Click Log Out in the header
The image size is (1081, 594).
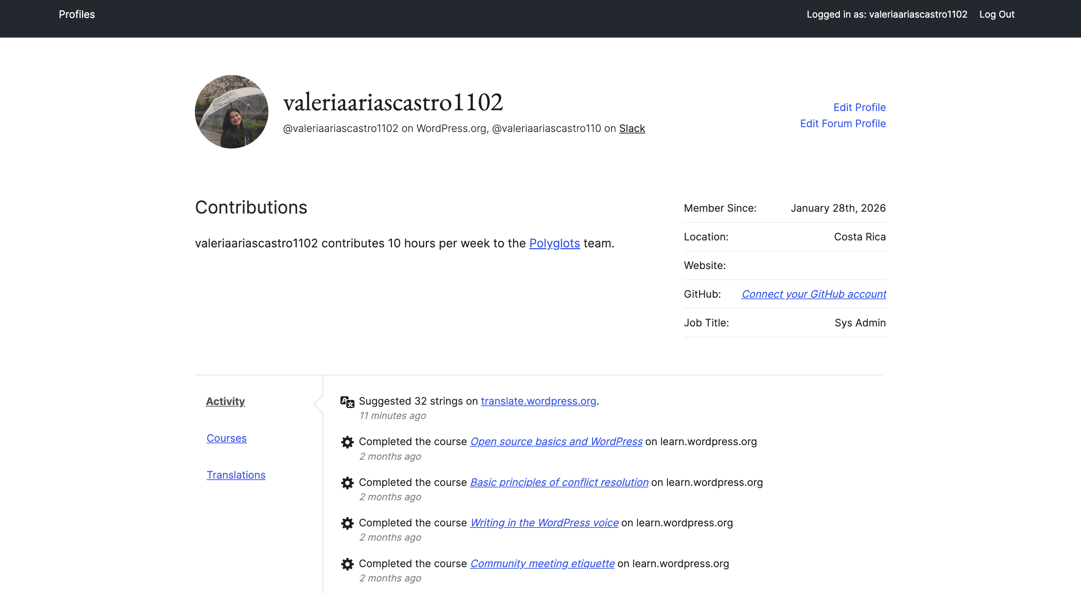click(x=997, y=14)
